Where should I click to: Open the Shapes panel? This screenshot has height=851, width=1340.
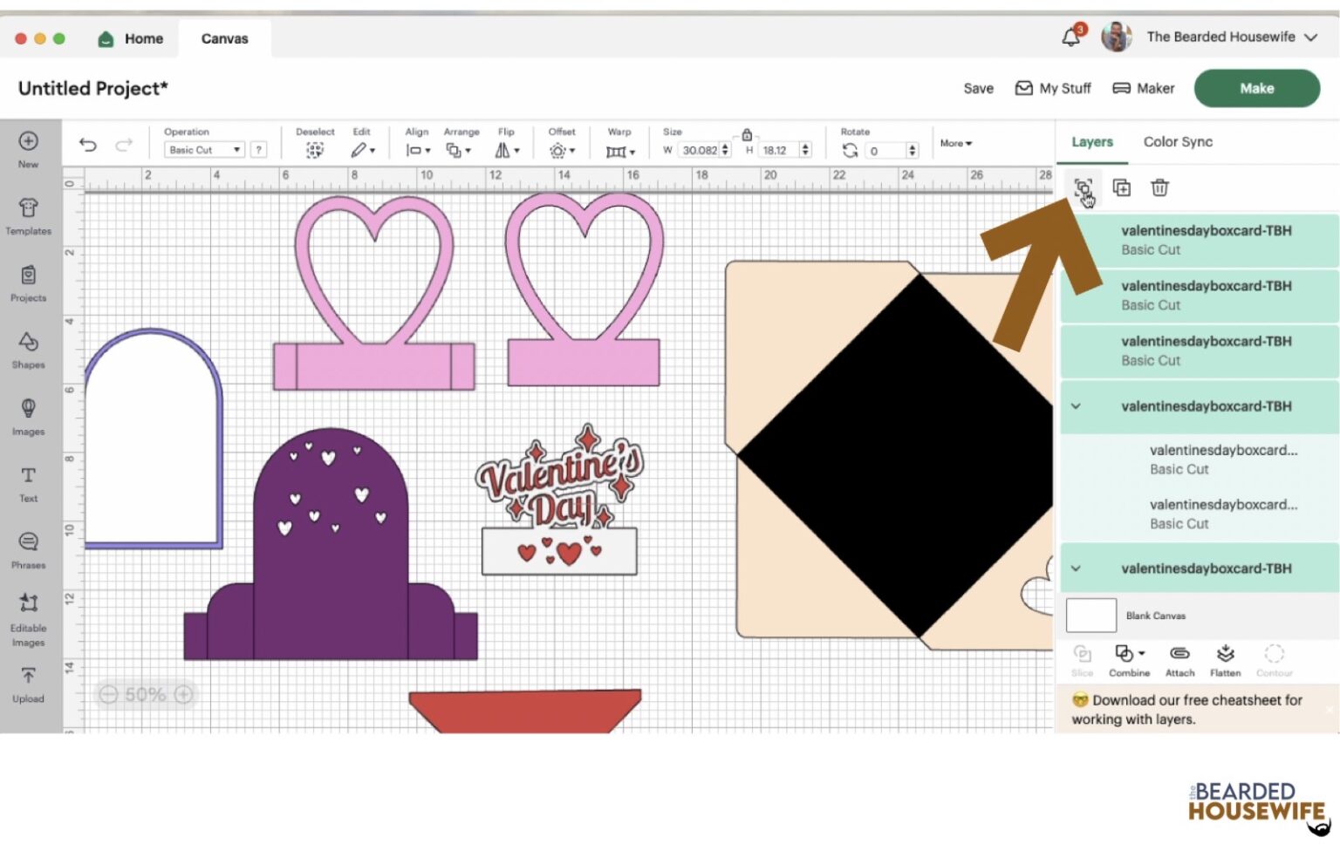point(28,349)
